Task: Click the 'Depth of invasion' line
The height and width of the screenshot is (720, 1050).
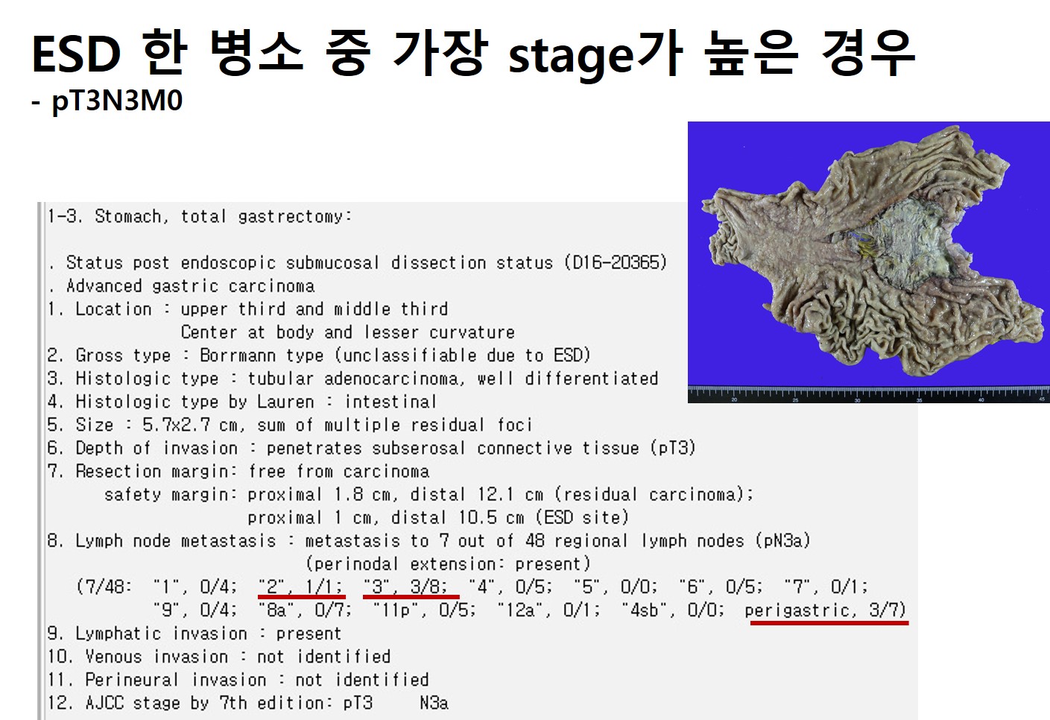Action: [x=371, y=448]
